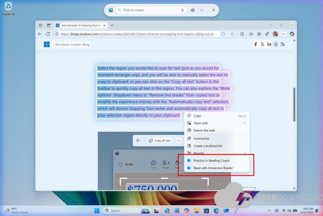Choose Read with Immersive Reader
This screenshot has height=216, width=323.
pos(213,168)
